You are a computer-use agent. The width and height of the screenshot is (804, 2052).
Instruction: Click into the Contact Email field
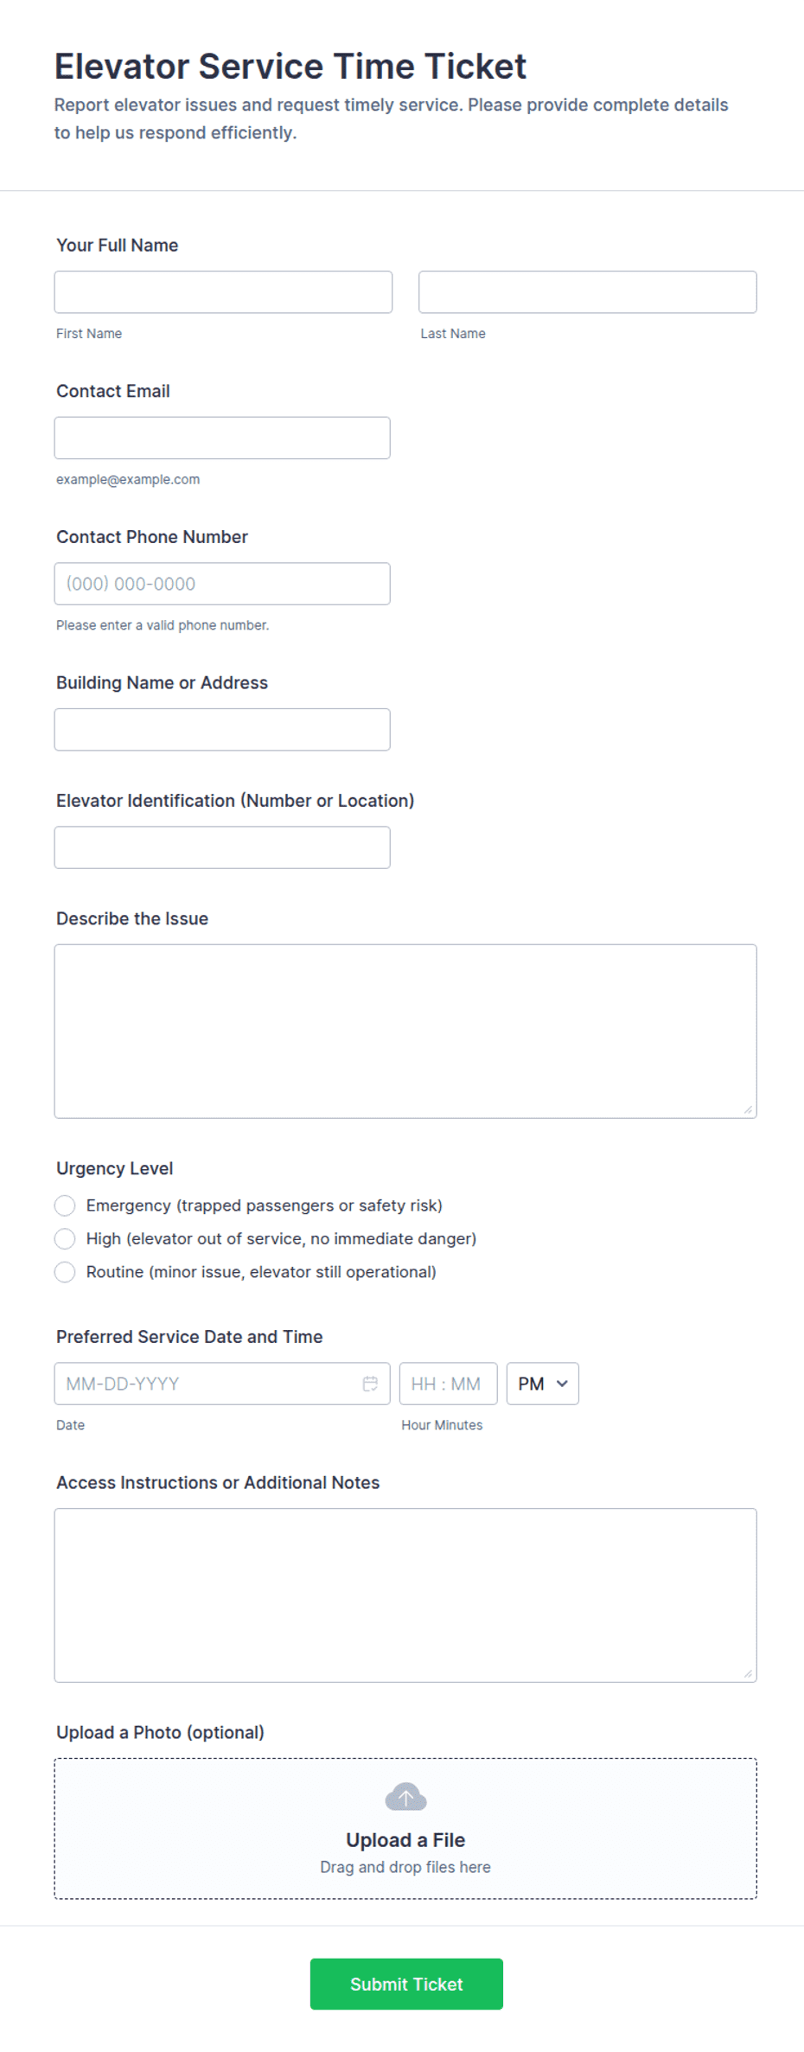(222, 438)
